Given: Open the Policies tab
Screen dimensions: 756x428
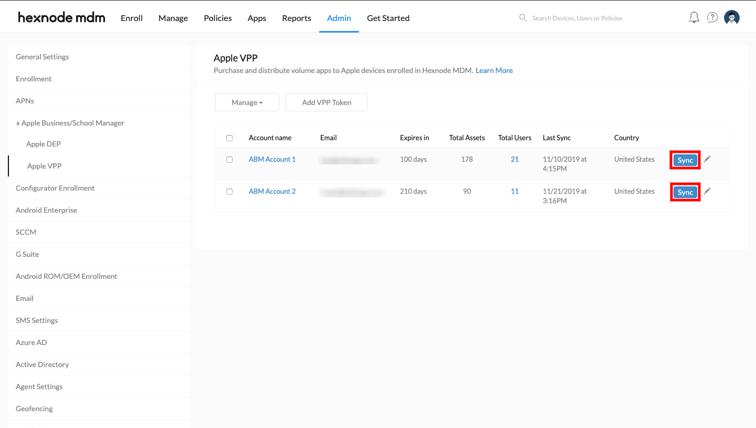Looking at the screenshot, I should (x=218, y=18).
